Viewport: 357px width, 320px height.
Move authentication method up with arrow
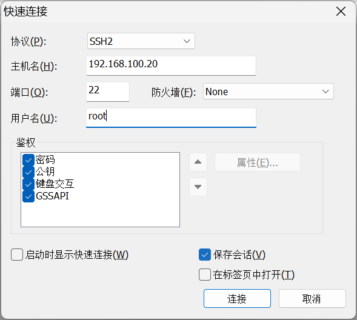point(198,162)
